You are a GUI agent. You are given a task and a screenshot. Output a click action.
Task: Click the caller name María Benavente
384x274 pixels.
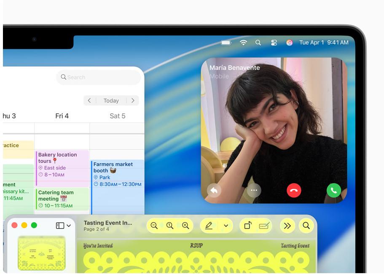pyautogui.click(x=235, y=68)
